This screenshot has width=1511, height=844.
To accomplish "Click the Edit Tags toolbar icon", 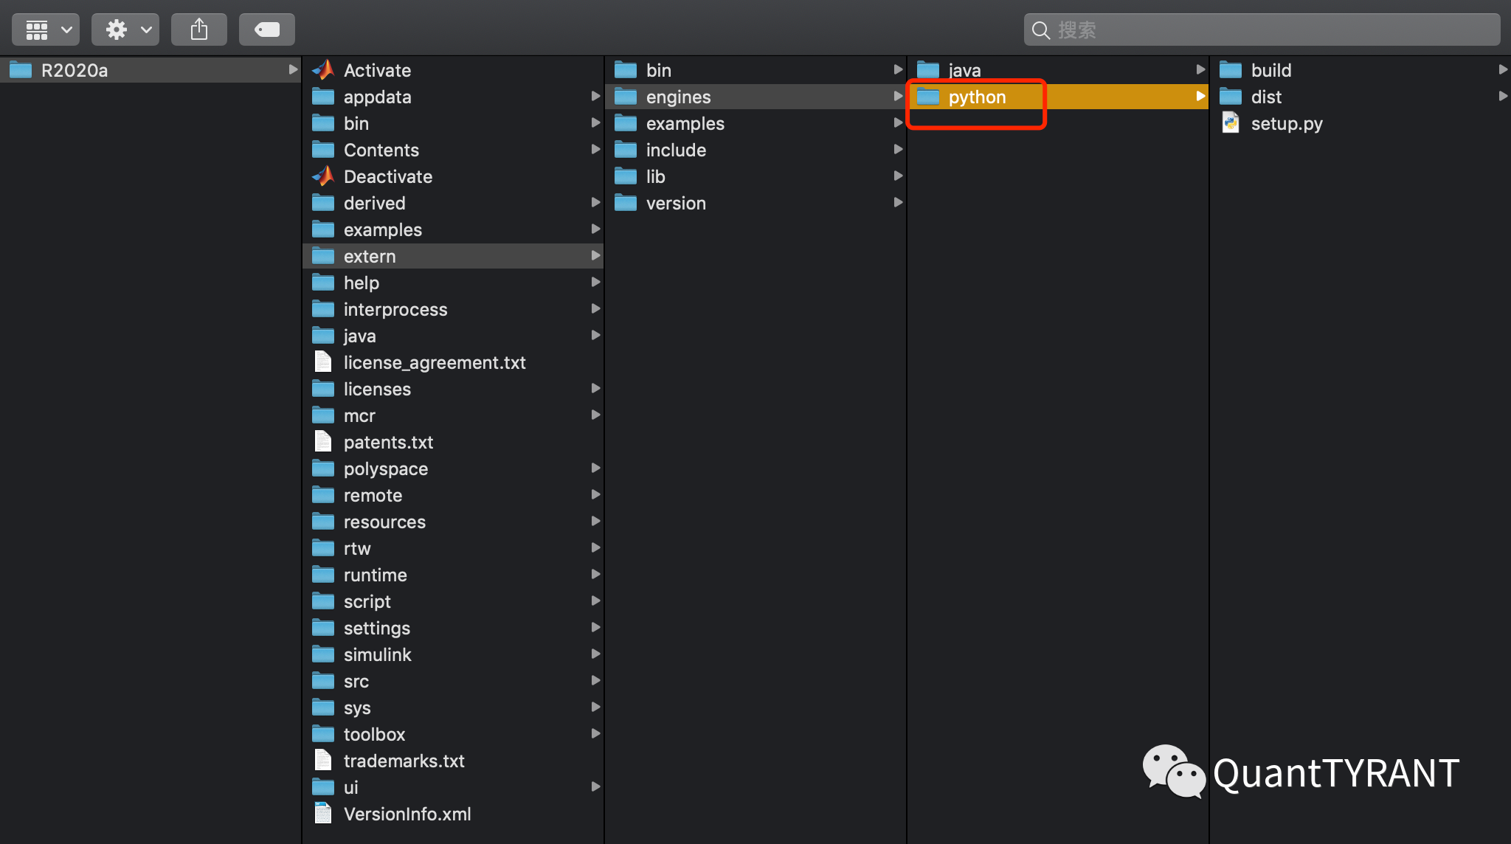I will [x=266, y=30].
